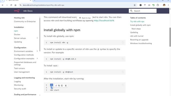This screenshot has width=171, height=96.
Task: Click the Back to top button
Action: [85, 18]
